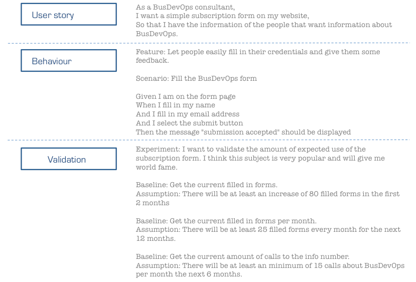This screenshot has height=282, width=416.
Task: Click the "So that I have the information" line
Action: [x=264, y=25]
